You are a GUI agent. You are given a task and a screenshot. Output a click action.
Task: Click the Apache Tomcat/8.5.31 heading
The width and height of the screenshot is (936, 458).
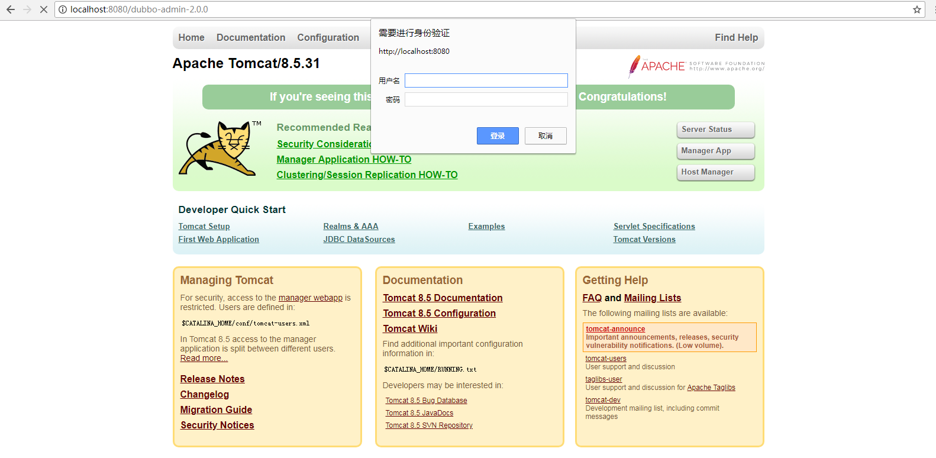click(x=246, y=63)
